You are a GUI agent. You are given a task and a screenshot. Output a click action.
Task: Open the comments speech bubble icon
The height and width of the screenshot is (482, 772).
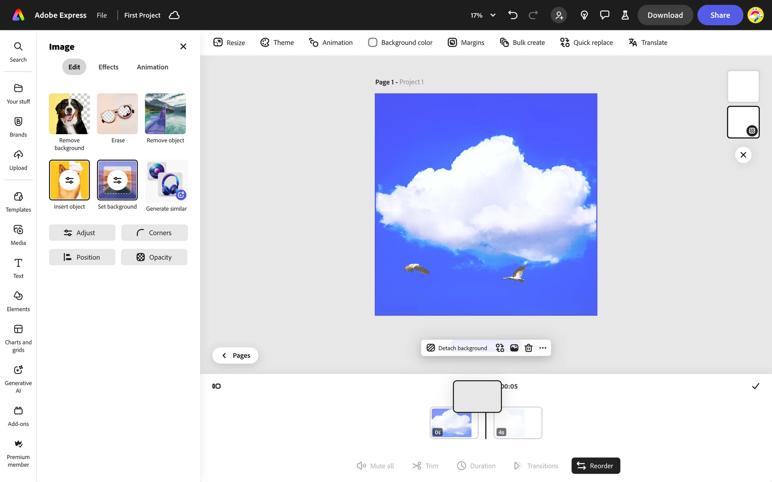[604, 15]
